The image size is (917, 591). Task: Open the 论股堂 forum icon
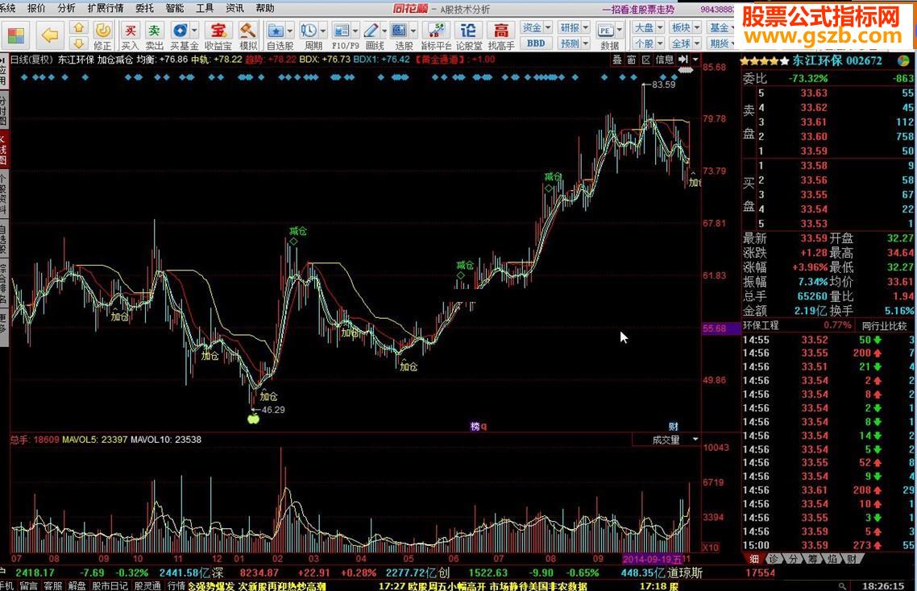click(x=469, y=35)
